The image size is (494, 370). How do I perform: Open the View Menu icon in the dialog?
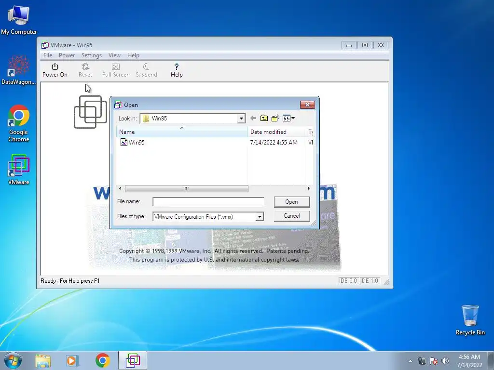288,119
